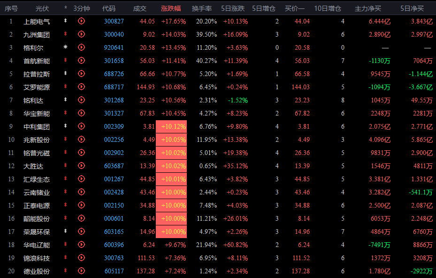Open stock 首航新能 by its name
Screen dimensions: 436x278
tap(37, 61)
